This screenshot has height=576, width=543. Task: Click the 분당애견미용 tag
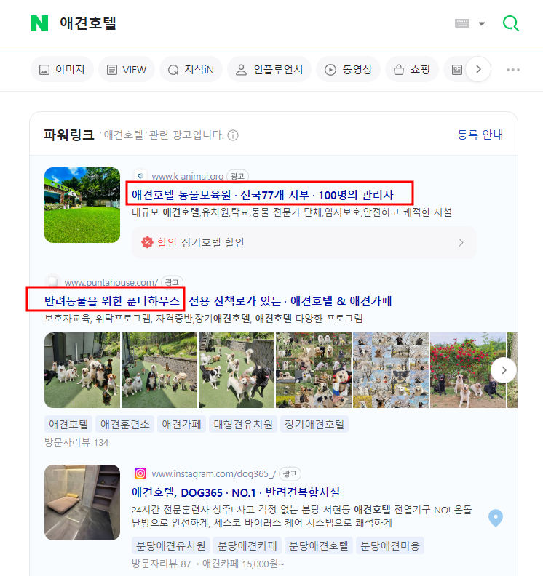390,545
